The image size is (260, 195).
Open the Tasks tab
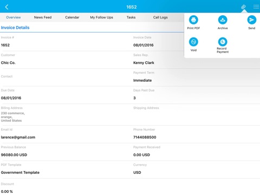click(x=131, y=17)
